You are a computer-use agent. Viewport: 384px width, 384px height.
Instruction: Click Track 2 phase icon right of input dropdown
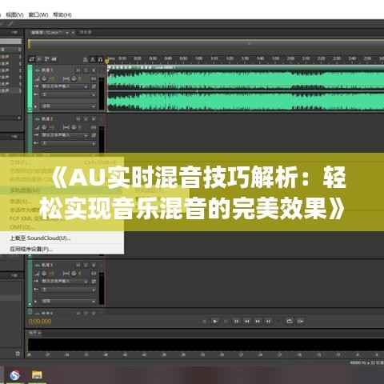pyautogui.click(x=94, y=135)
